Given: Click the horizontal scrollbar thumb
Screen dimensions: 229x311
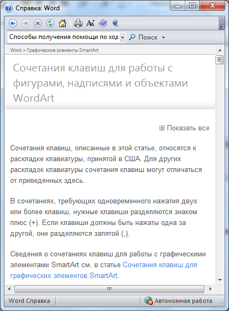Looking at the screenshot, I should click(x=109, y=289).
